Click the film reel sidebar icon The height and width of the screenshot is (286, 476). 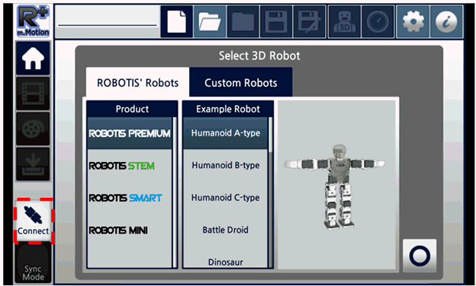click(x=33, y=129)
